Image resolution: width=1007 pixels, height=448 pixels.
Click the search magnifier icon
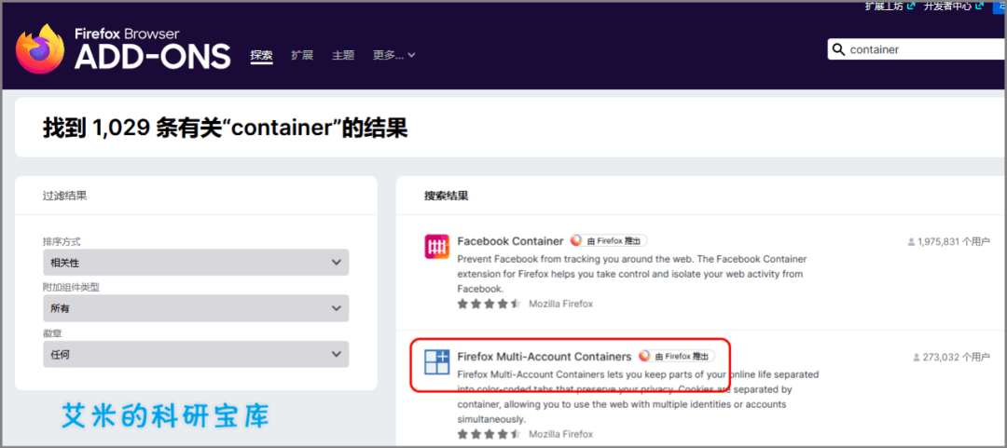(838, 49)
